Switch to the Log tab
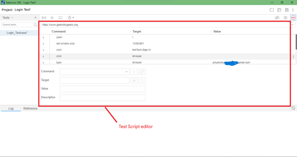The height and width of the screenshot is (157, 297). (11, 109)
